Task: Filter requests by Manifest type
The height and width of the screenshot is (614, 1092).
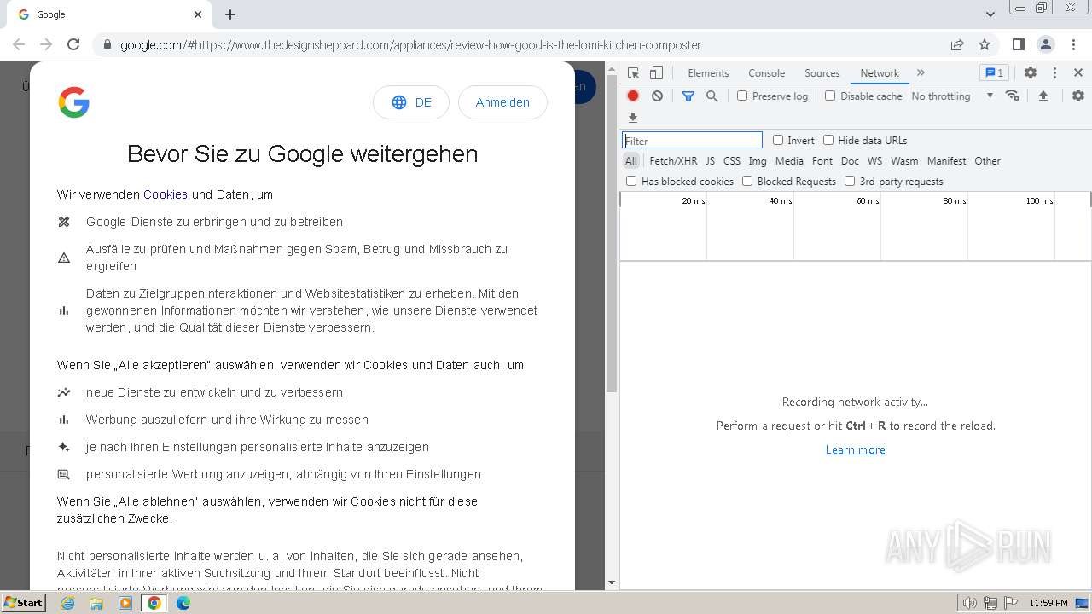Action: (947, 161)
